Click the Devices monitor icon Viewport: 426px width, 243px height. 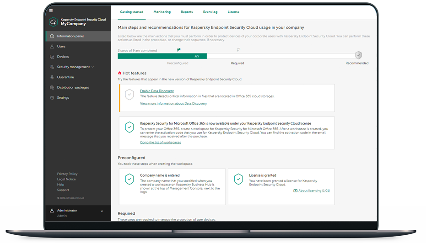pos(52,57)
